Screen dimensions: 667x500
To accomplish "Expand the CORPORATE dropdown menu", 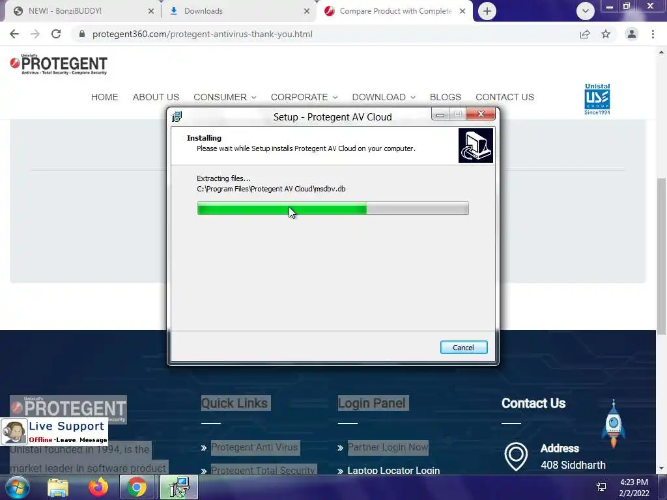I will click(x=304, y=97).
